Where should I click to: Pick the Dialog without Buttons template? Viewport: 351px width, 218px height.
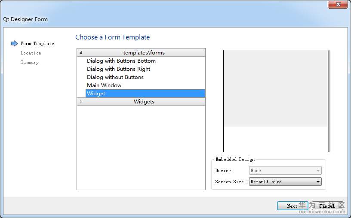(x=115, y=77)
